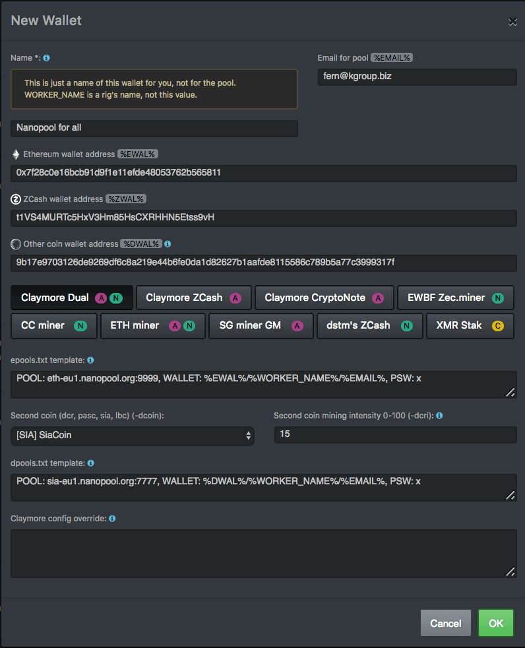The image size is (525, 648).
Task: Click info icon beside Other coin wallet address
Action: pos(168,244)
